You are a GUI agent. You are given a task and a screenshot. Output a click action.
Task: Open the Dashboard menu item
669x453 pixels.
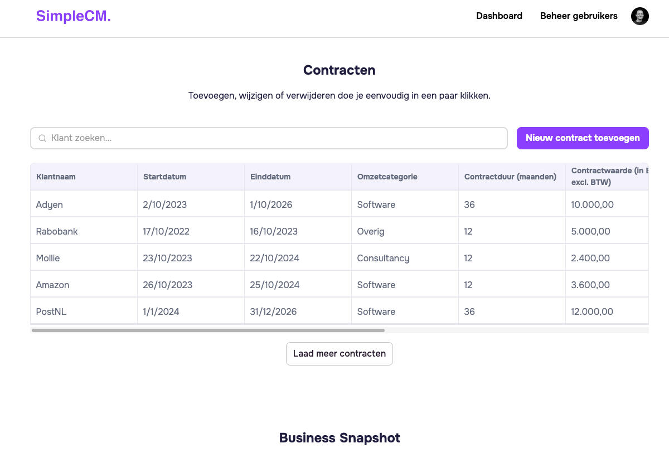pos(499,16)
